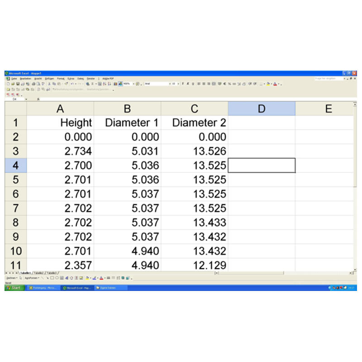The width and height of the screenshot is (362, 362).
Task: Click the Font Color A in formatting toolbar
Action: pos(275,84)
